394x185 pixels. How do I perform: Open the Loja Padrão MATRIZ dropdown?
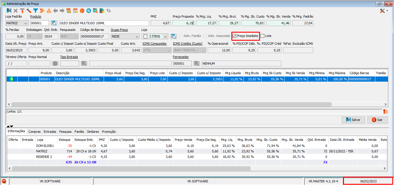(x=25, y=23)
